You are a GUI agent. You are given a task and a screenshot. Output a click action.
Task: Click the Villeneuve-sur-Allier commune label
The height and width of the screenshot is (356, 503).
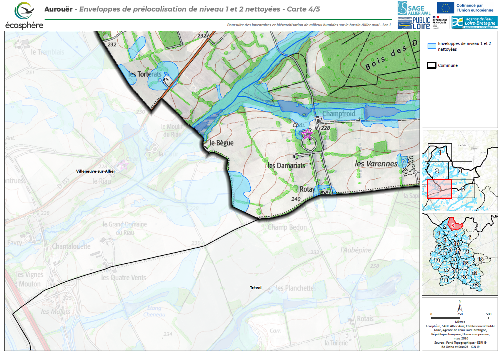tap(95, 171)
